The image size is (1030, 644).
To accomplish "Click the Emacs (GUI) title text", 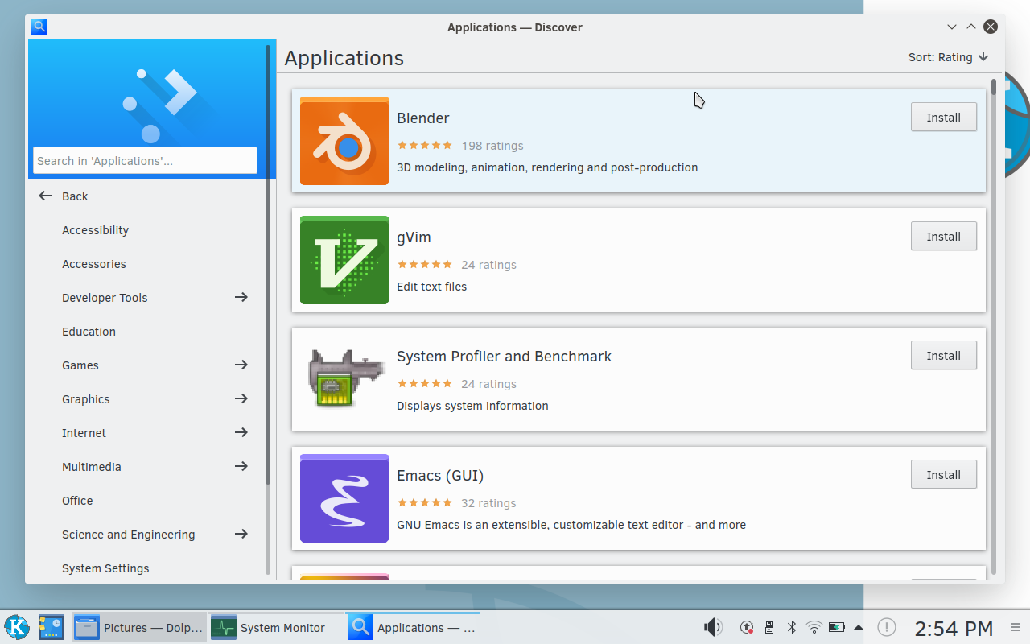I will click(x=440, y=476).
